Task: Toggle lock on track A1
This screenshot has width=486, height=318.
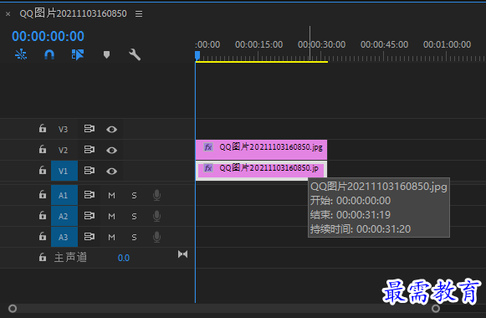Action: [43, 194]
